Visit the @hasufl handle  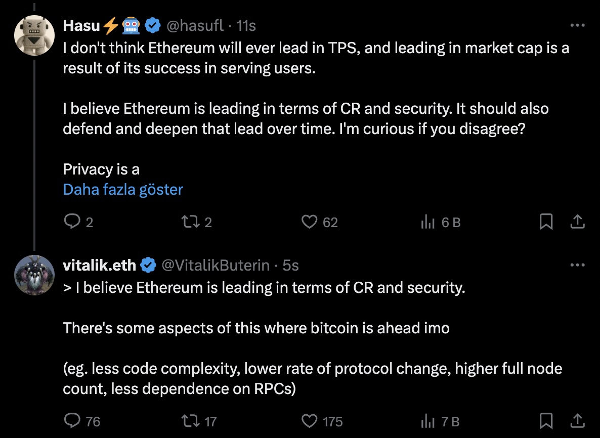pyautogui.click(x=195, y=26)
